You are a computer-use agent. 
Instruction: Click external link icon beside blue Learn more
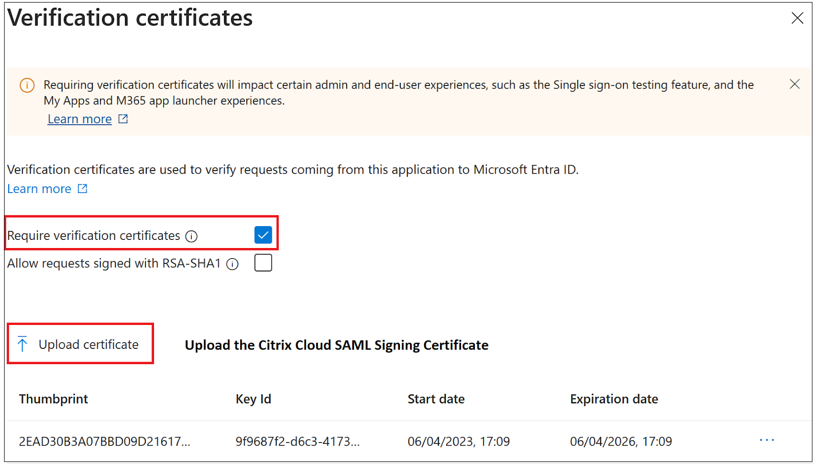tap(83, 189)
